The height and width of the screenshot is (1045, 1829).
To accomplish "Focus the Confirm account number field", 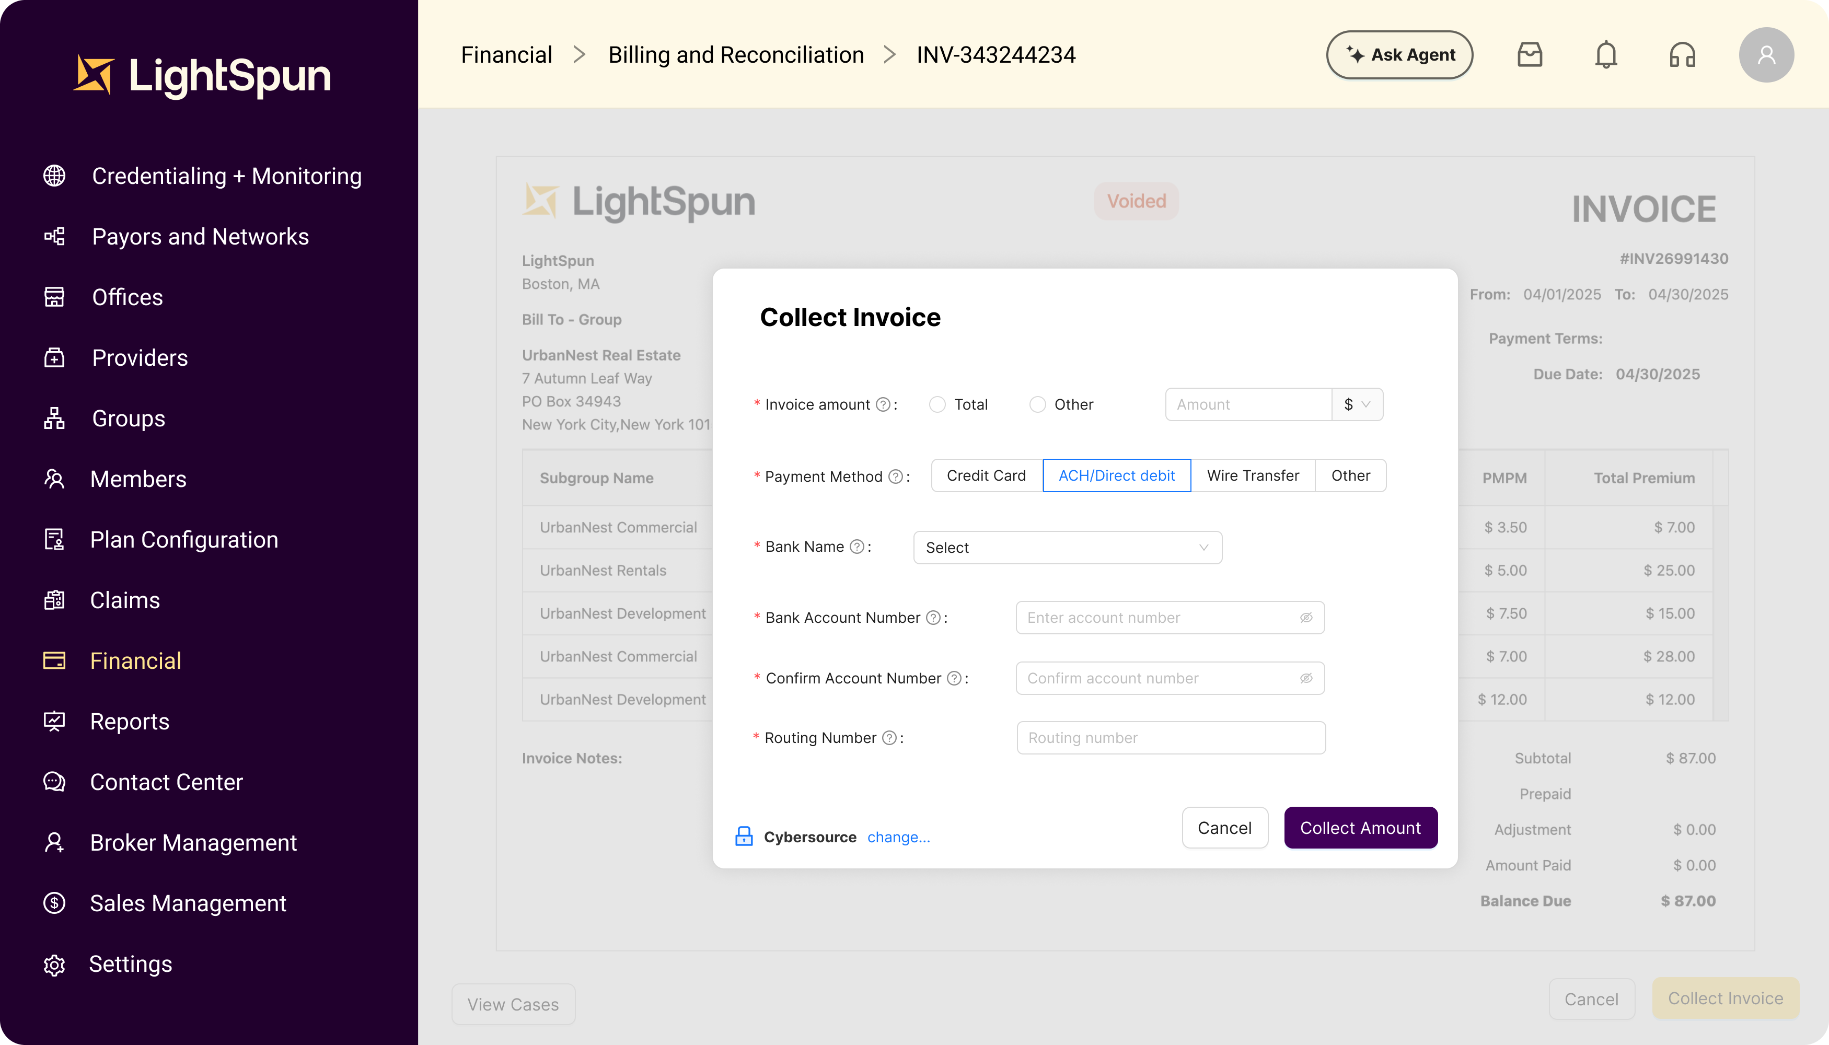I will coord(1170,678).
